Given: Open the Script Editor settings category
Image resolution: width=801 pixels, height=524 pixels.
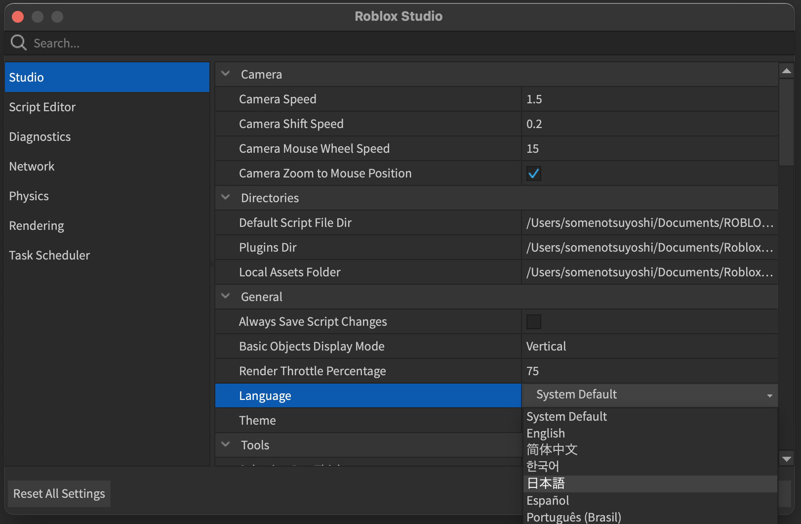Looking at the screenshot, I should (107, 107).
